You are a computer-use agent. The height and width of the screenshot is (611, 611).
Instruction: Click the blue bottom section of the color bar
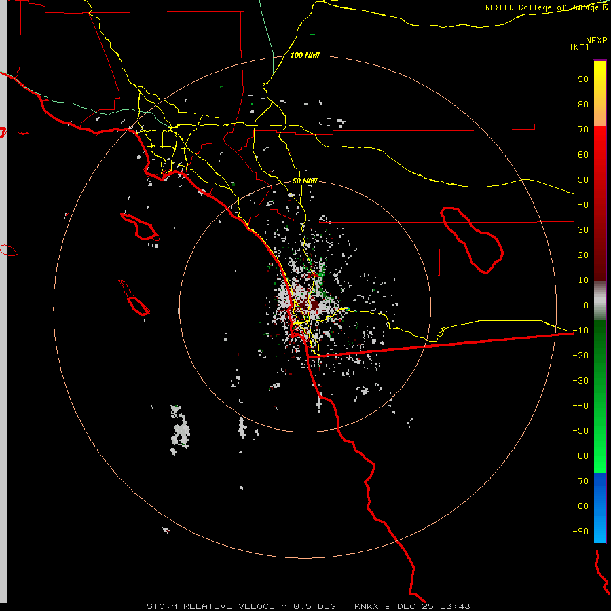point(599,508)
